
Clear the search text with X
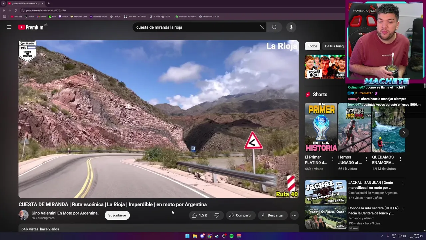[262, 27]
